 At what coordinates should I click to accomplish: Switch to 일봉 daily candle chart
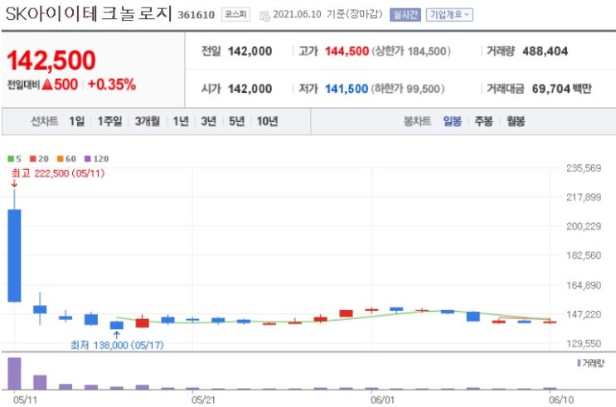(452, 121)
